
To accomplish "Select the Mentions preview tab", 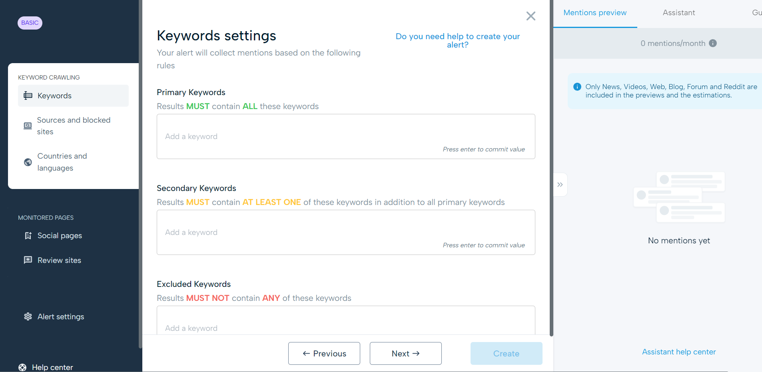I will tap(595, 13).
